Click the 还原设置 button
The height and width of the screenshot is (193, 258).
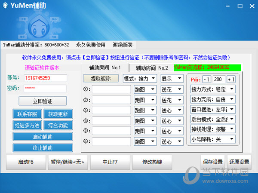pos(239,162)
